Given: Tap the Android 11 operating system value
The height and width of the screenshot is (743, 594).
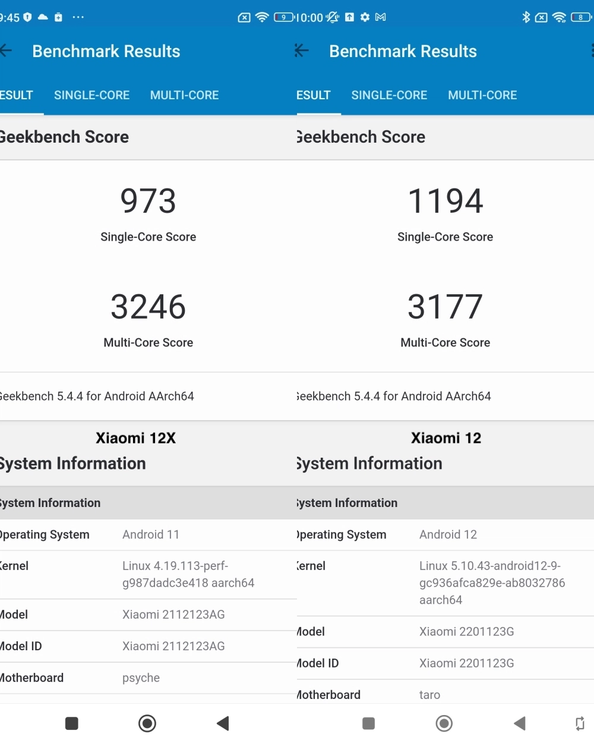Looking at the screenshot, I should tap(151, 534).
